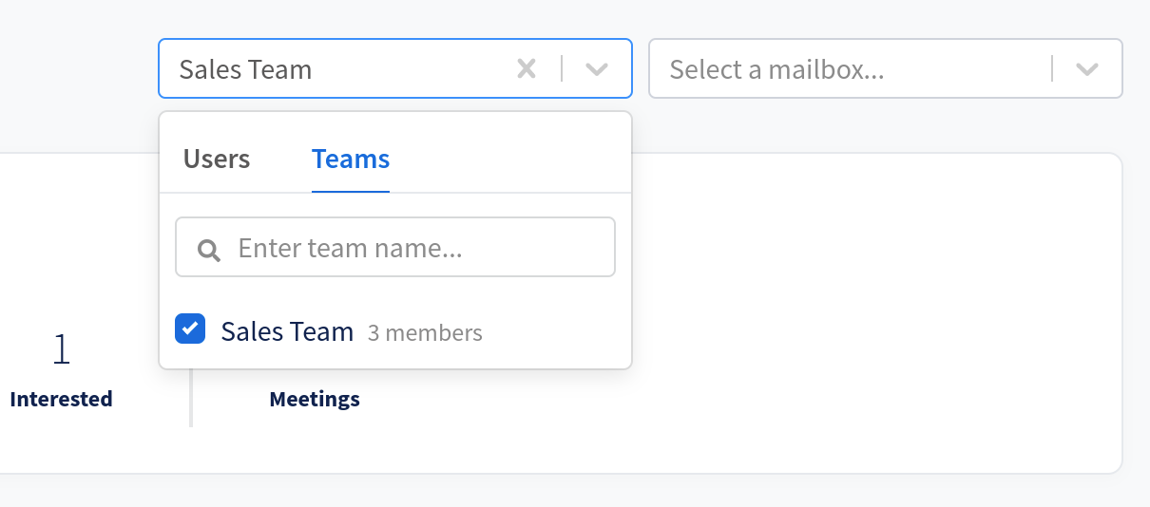Click the Sales Team option label in the list
1150x507 pixels.
[x=287, y=331]
